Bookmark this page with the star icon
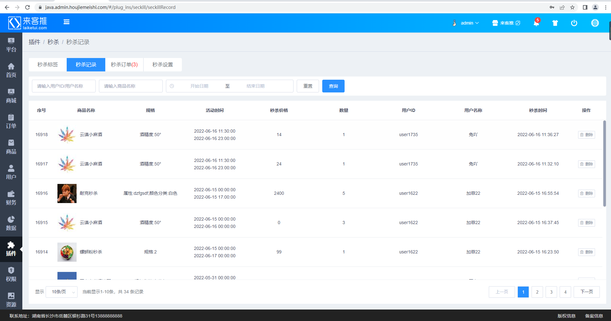 click(572, 7)
